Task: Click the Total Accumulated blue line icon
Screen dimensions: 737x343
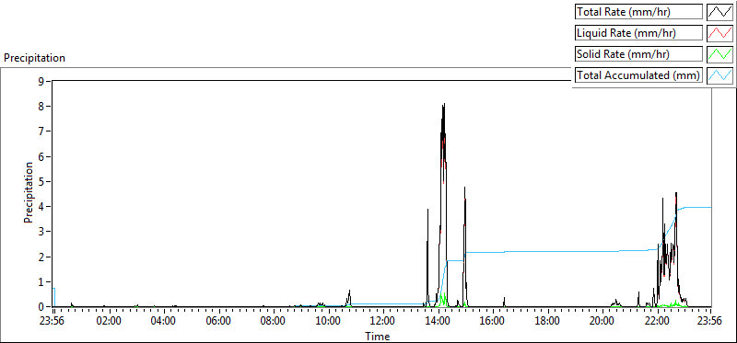Action: coord(719,75)
